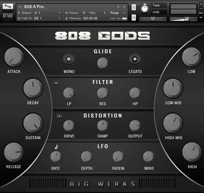Expand the instrument name dropdown arrow
Image resolution: width=204 pixels, height=193 pixels.
coord(20,7)
